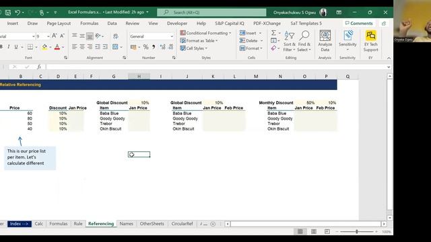Image resolution: width=431 pixels, height=242 pixels.
Task: Click the Comments button
Action: click(359, 24)
